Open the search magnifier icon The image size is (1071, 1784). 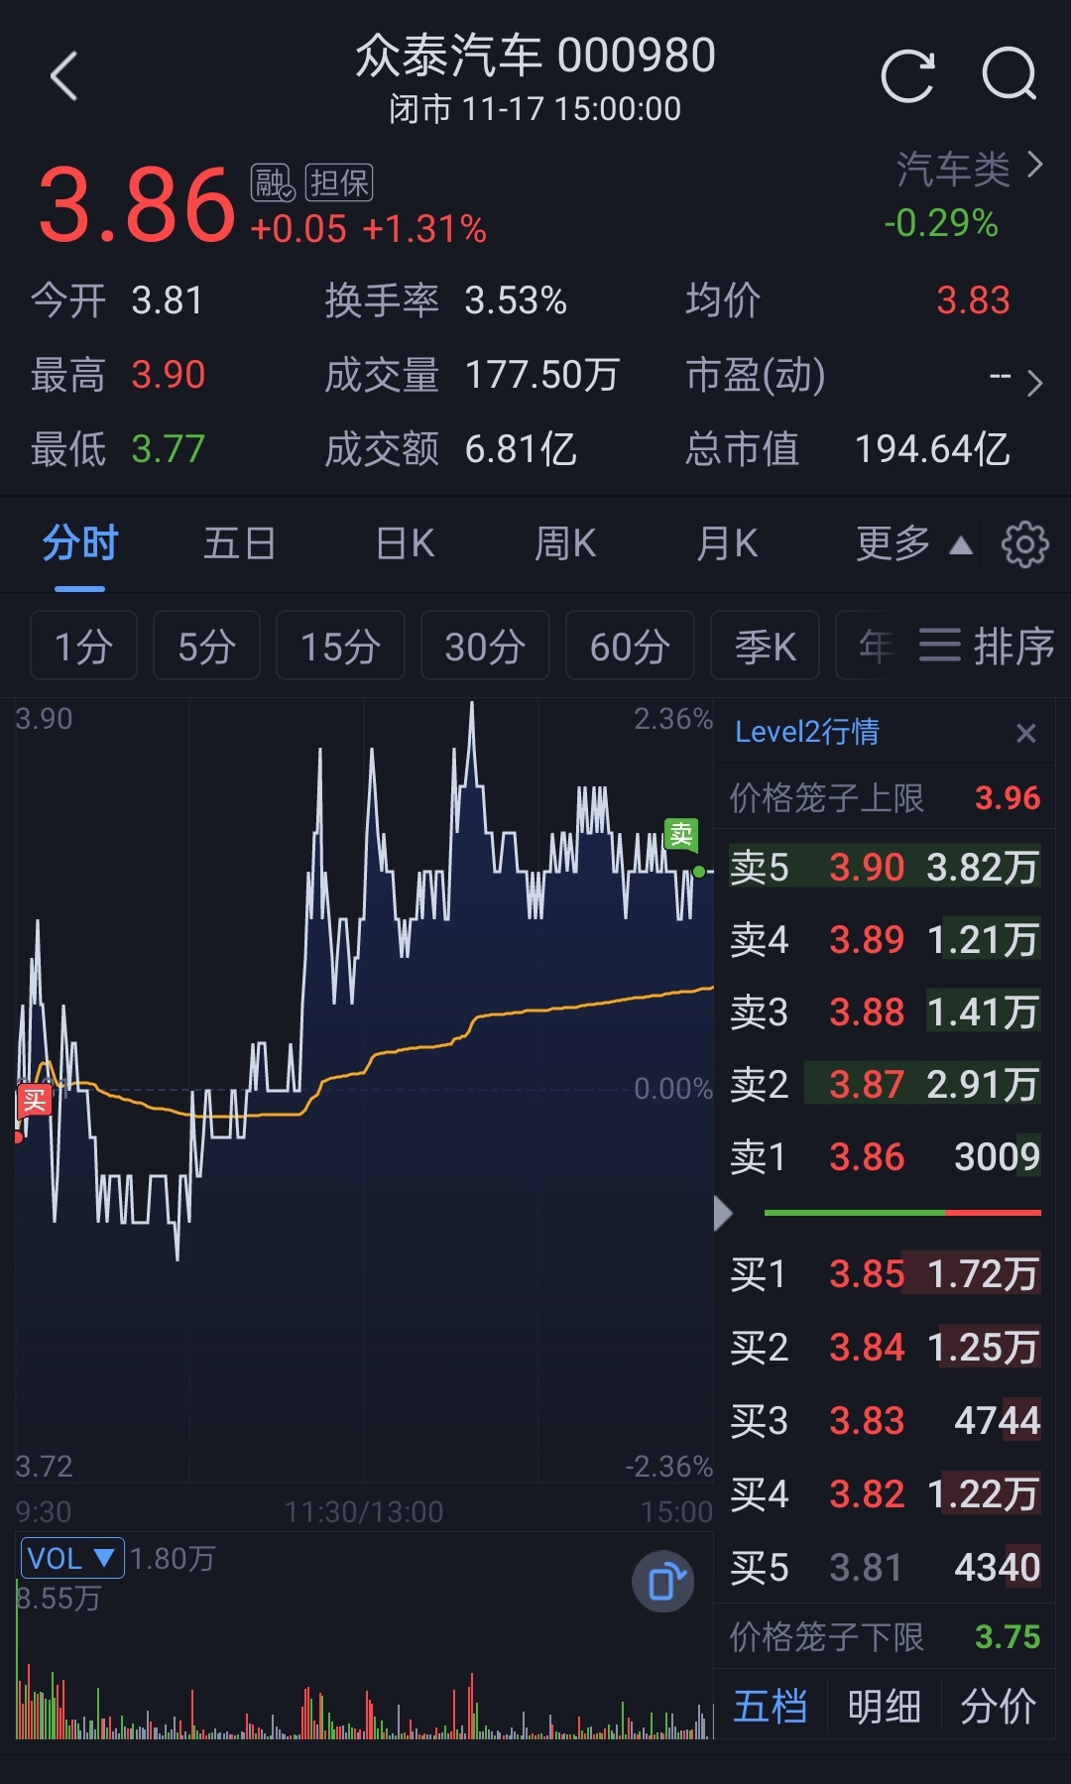click(1010, 74)
